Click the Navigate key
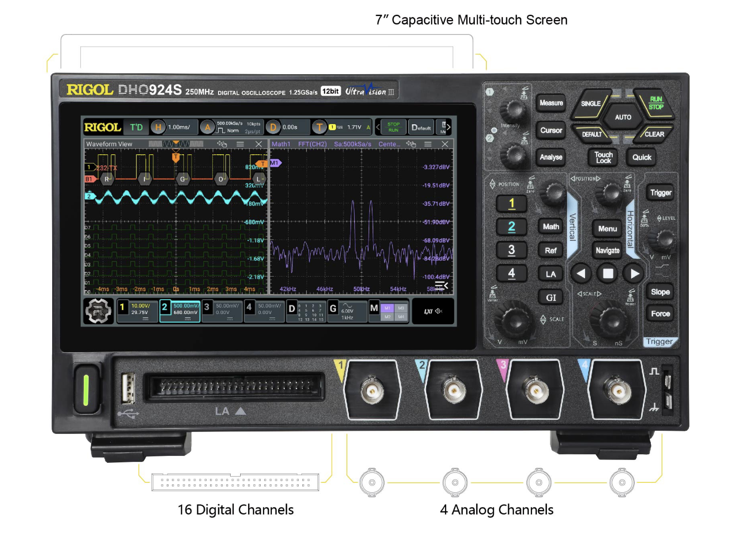Screen dimensions: 750x540 [x=608, y=250]
